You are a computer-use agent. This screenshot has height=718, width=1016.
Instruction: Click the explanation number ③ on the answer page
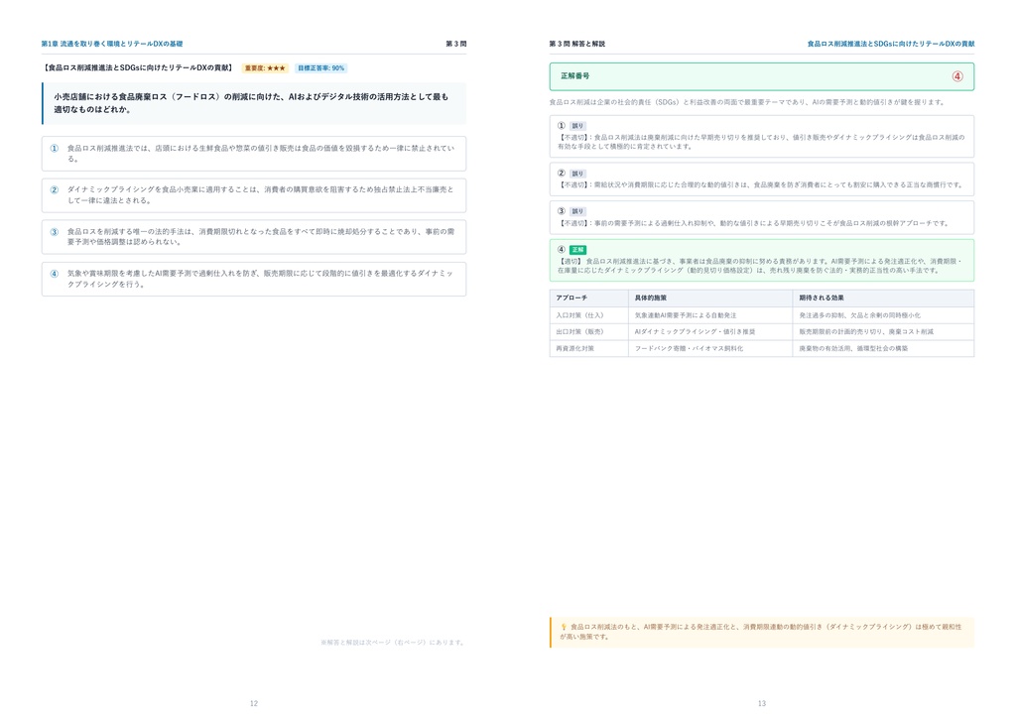[x=562, y=211]
